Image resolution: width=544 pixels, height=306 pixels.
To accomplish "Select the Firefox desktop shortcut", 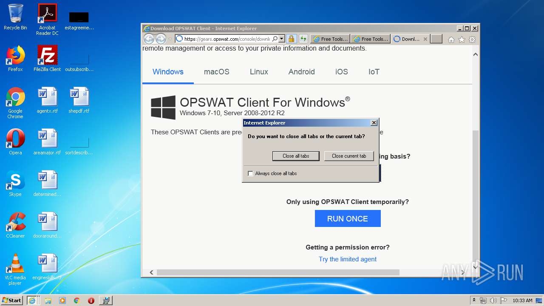I will [x=15, y=59].
